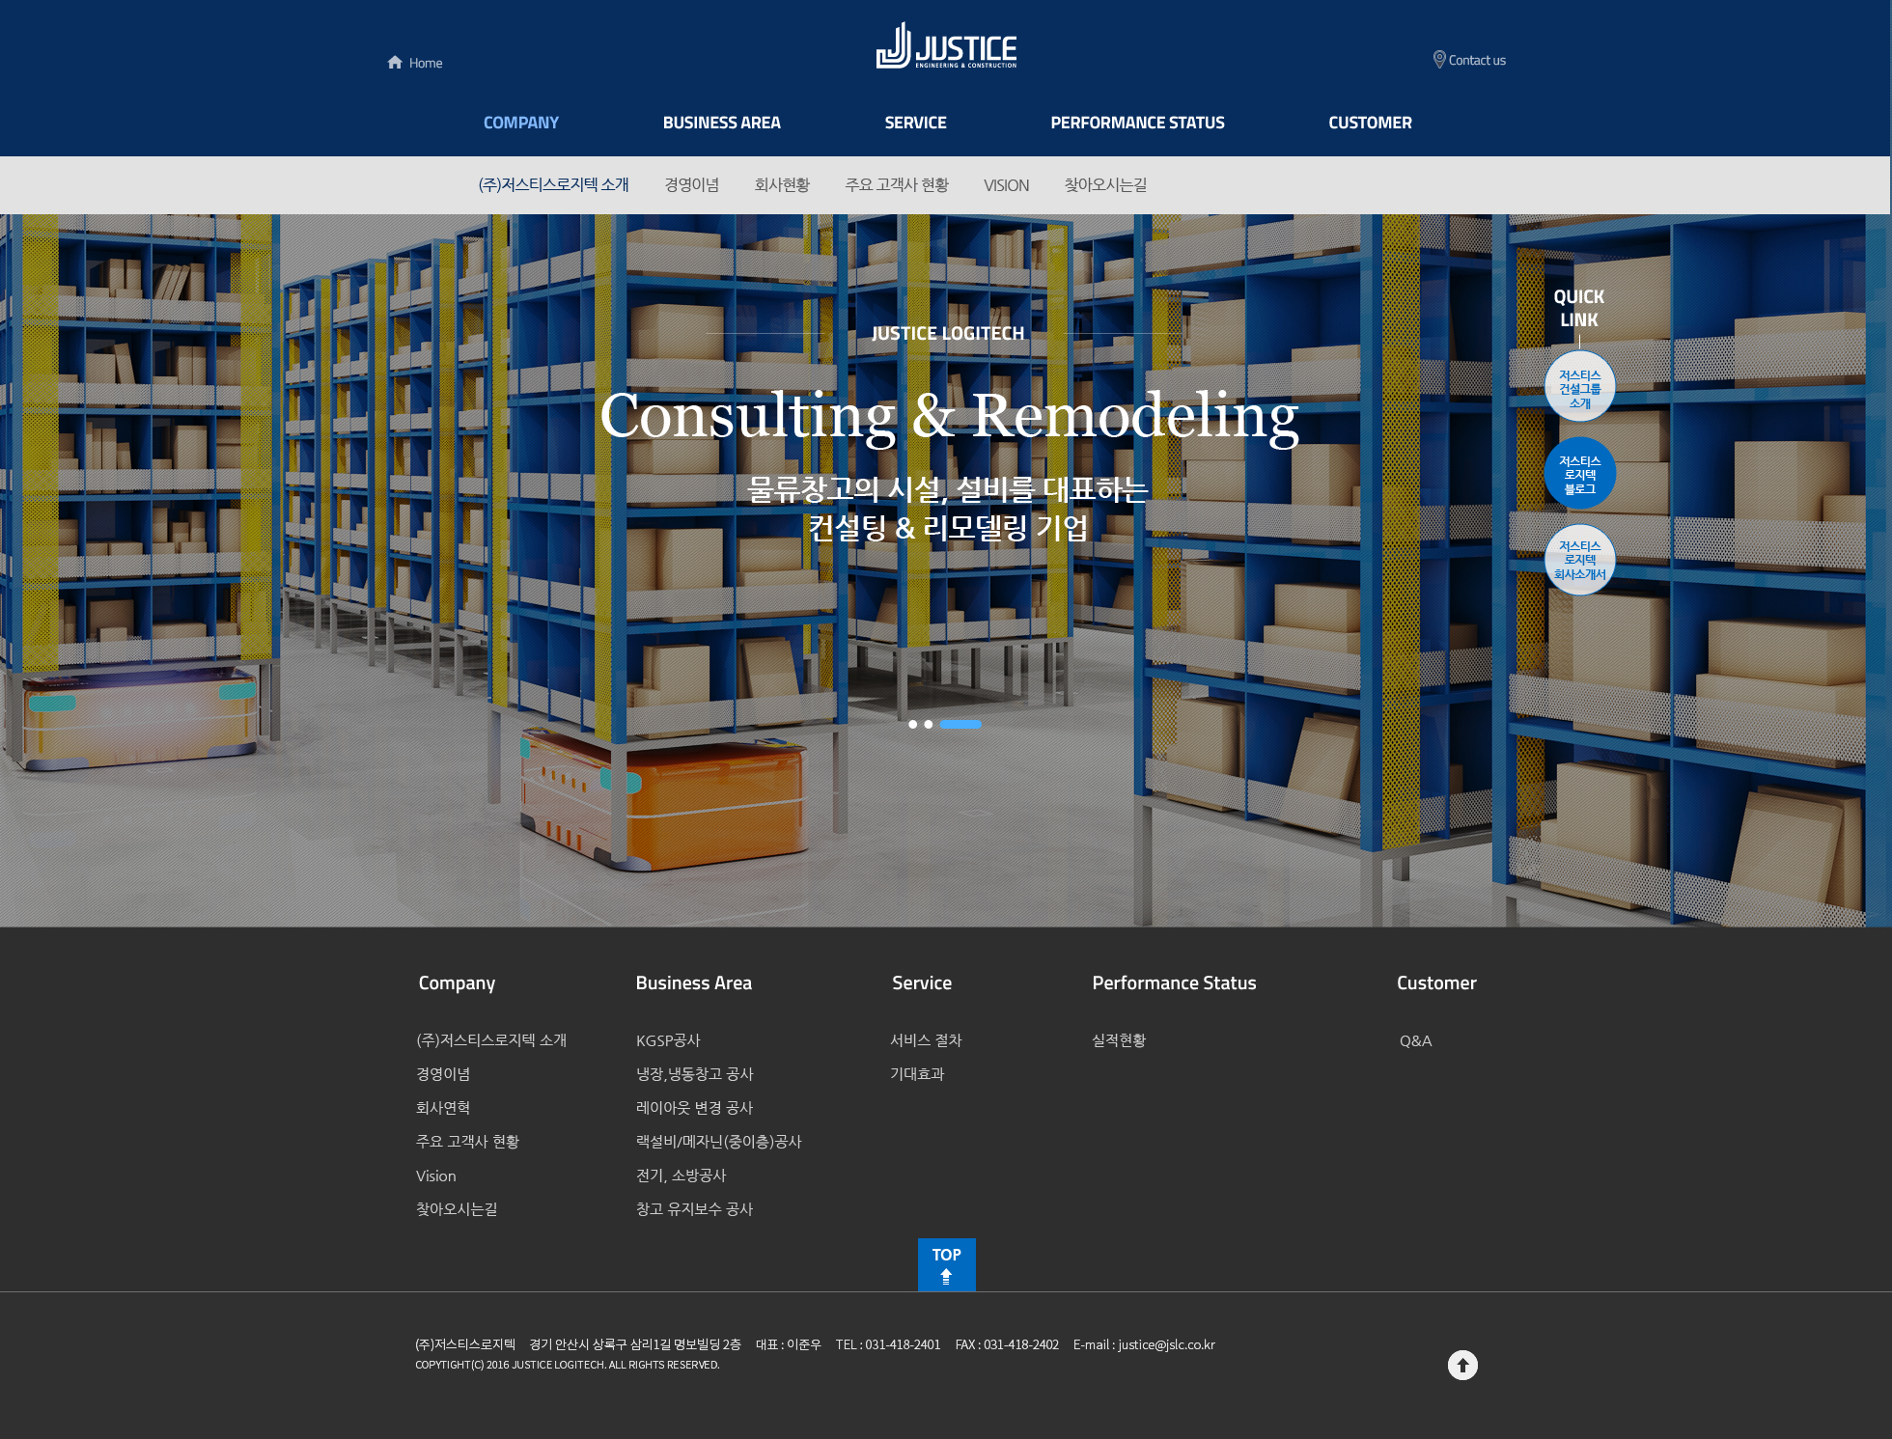Select second slide indicator dot
Viewport: 1892px width, 1439px height.
tap(928, 724)
